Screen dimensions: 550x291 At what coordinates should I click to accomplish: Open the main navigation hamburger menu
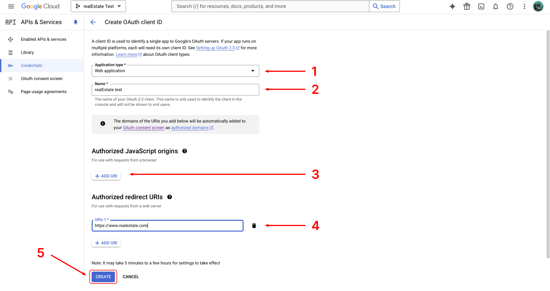pos(11,6)
